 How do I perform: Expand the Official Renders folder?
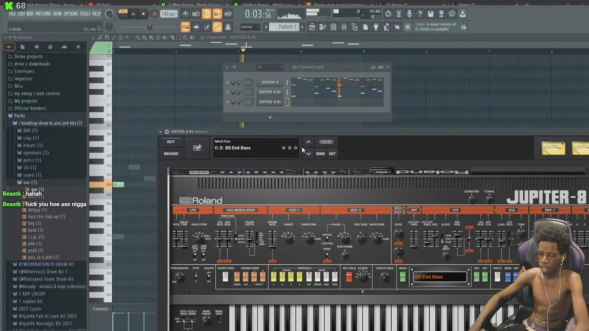click(30, 108)
